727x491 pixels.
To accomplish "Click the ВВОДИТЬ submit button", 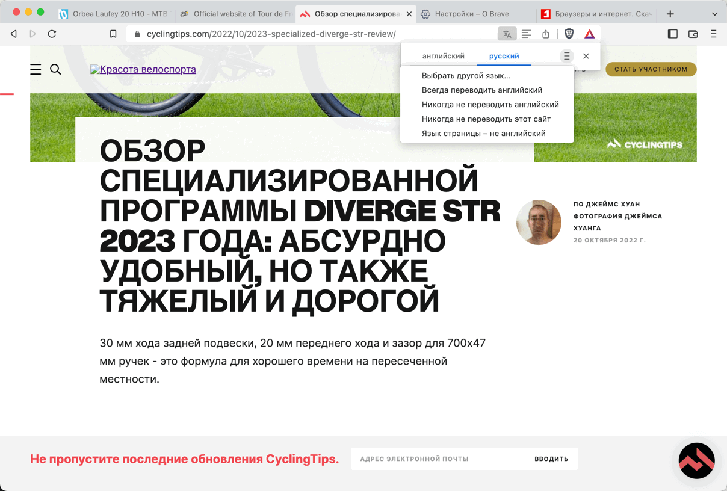I will tap(551, 459).
